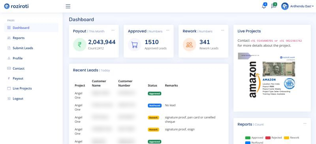The height and width of the screenshot is (144, 316).
Task: Open the Approved card three-dot menu
Action: (x=168, y=30)
